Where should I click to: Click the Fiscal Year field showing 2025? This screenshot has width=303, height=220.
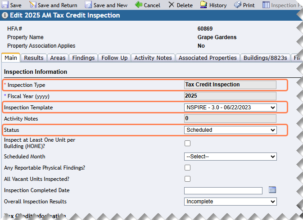click(230, 96)
